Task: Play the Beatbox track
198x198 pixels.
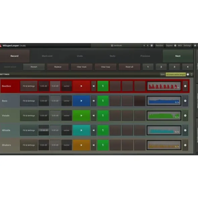Action: pyautogui.click(x=81, y=86)
